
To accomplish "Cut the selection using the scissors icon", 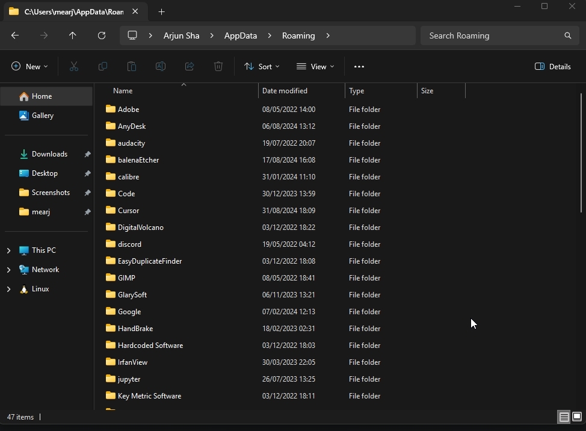I will click(73, 66).
